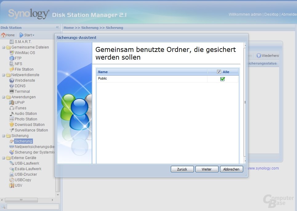297x211 pixels.
Task: Open Photo Station icon
Action: (x=12, y=119)
